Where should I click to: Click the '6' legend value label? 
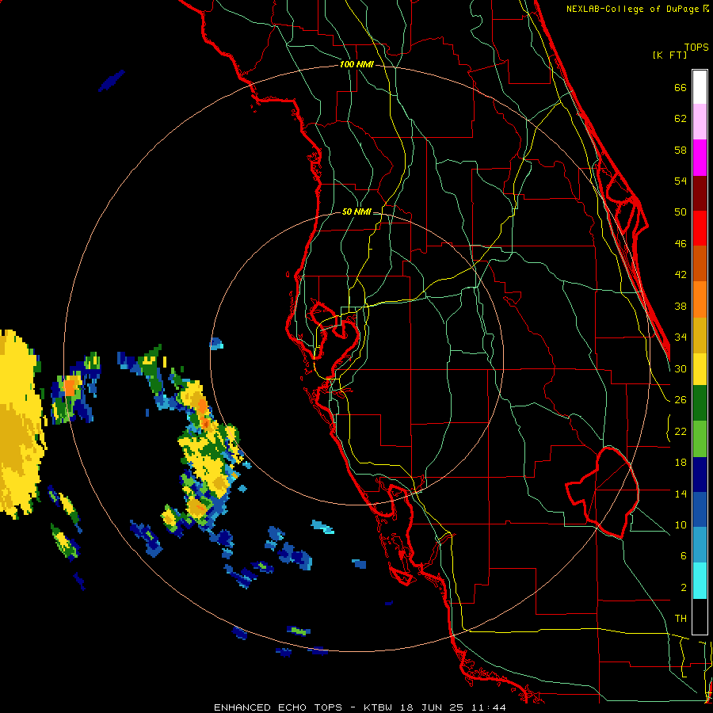pyautogui.click(x=684, y=556)
